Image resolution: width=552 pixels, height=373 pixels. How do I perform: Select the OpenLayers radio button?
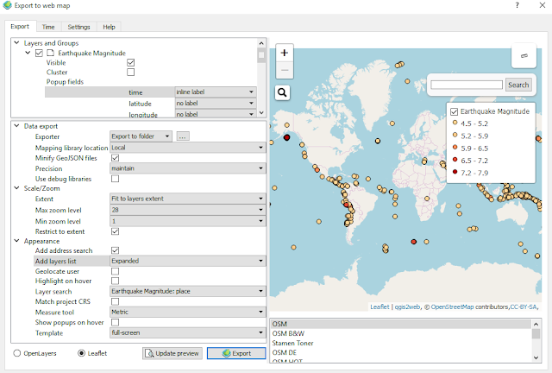pyautogui.click(x=17, y=353)
